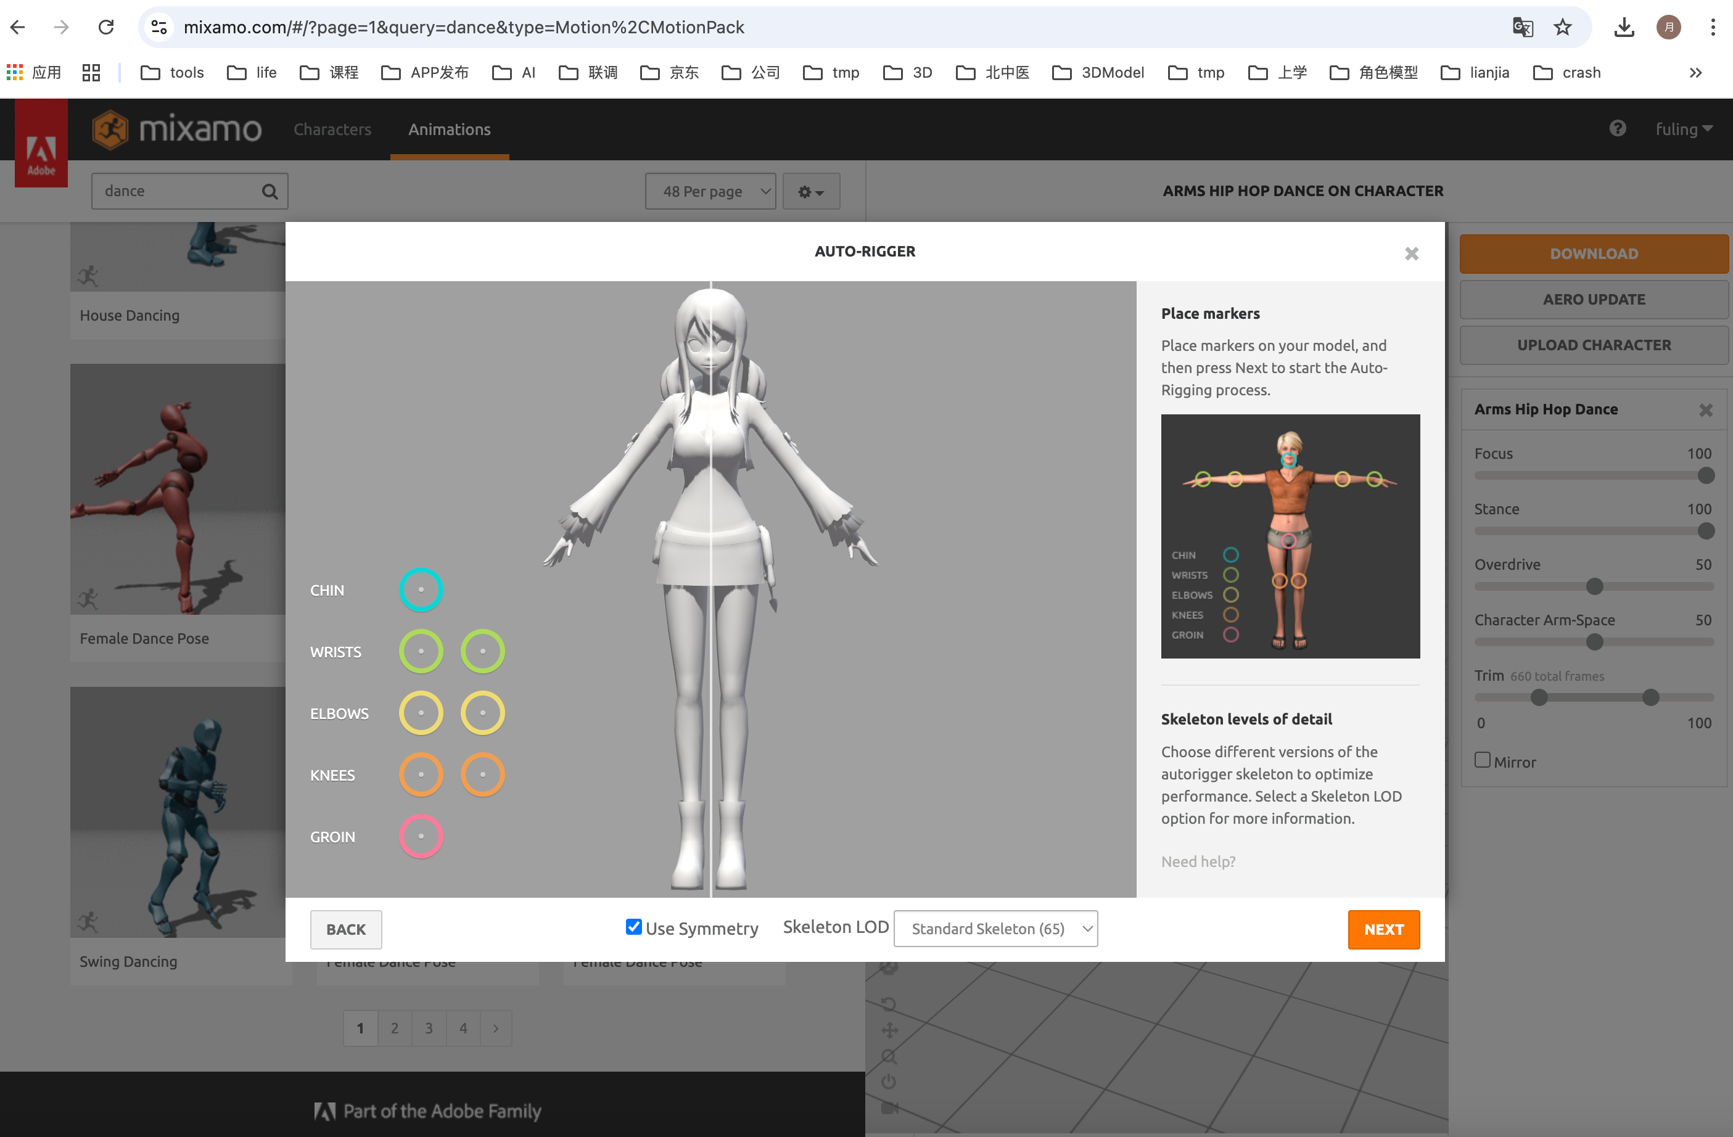This screenshot has height=1137, width=1733.
Task: Select the first yellow ELBOWS marker
Action: click(421, 713)
